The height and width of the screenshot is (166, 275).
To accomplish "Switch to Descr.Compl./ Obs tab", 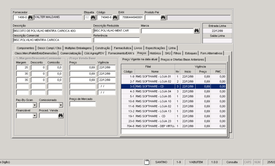I will tap(50, 48).
